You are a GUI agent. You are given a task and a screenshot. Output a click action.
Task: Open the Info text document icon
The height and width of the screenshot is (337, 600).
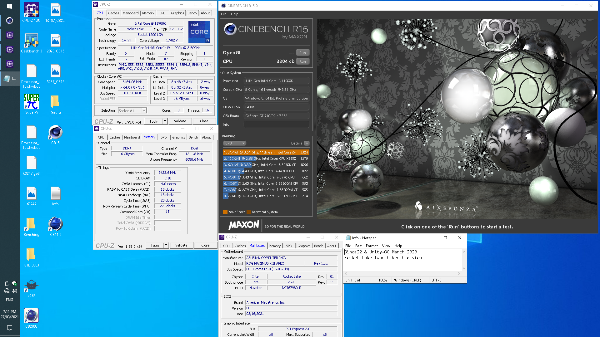[55, 196]
